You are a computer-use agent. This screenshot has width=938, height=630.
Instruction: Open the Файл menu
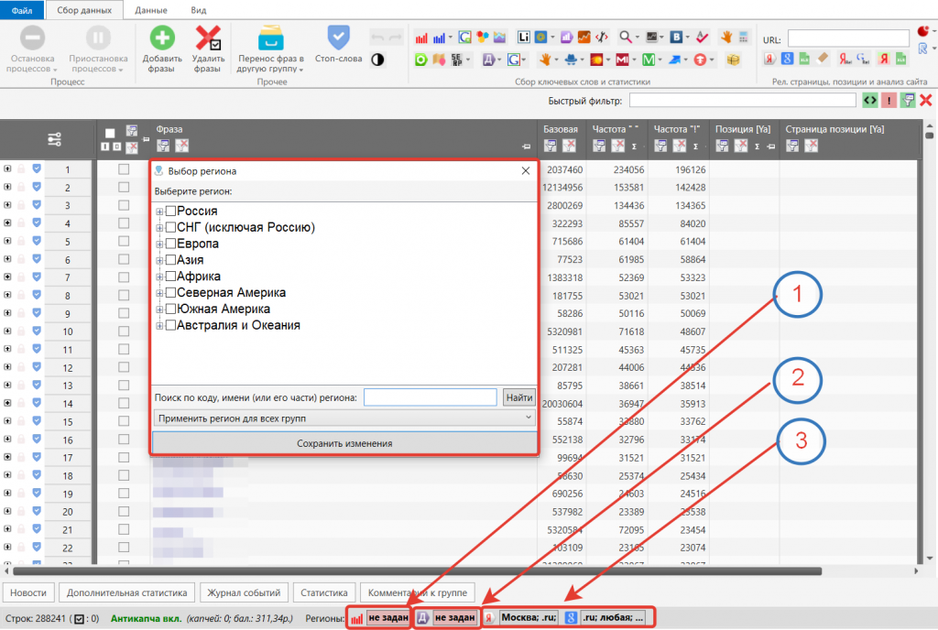[x=22, y=10]
